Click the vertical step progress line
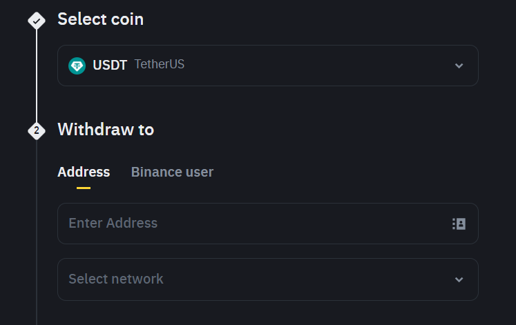The width and height of the screenshot is (516, 325). tap(37, 76)
